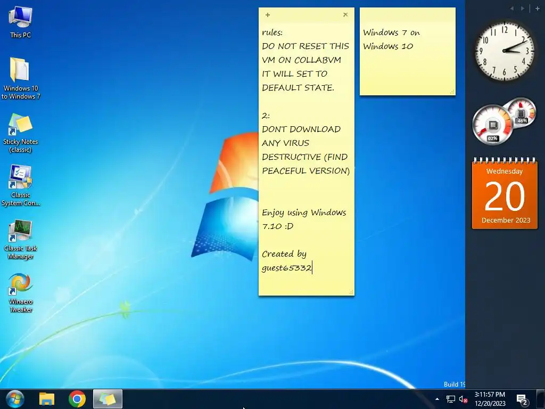Click the second sticky note resize grip

[452, 92]
